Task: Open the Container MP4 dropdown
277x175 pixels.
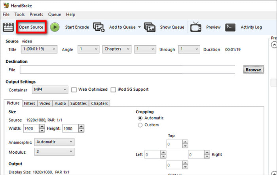Action: (x=50, y=90)
